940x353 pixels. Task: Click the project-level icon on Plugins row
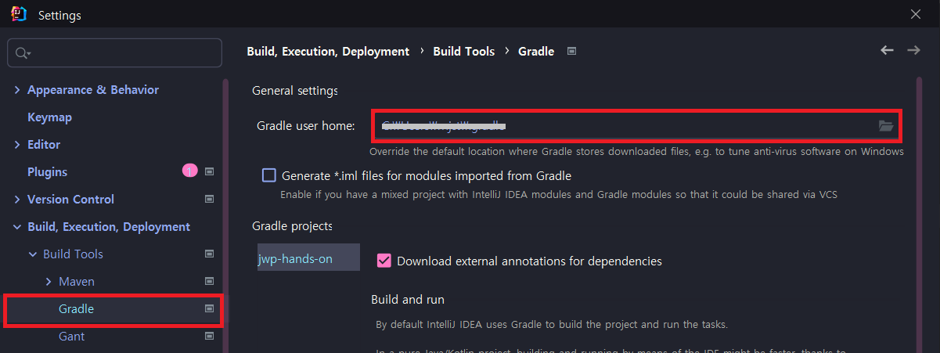209,171
